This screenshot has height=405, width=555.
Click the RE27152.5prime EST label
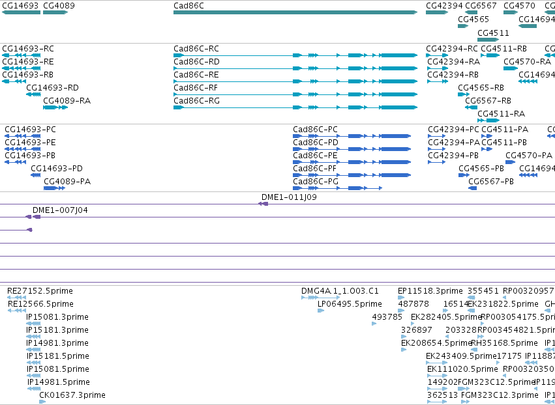pos(40,291)
